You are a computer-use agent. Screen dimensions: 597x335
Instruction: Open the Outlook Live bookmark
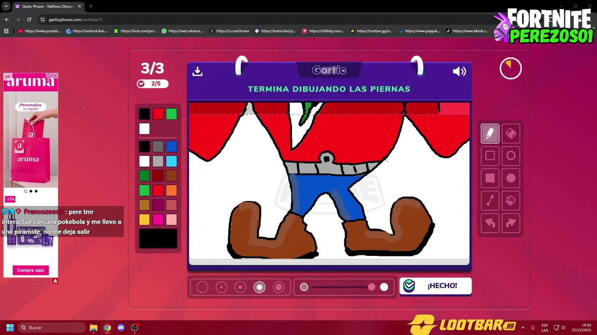coord(87,31)
